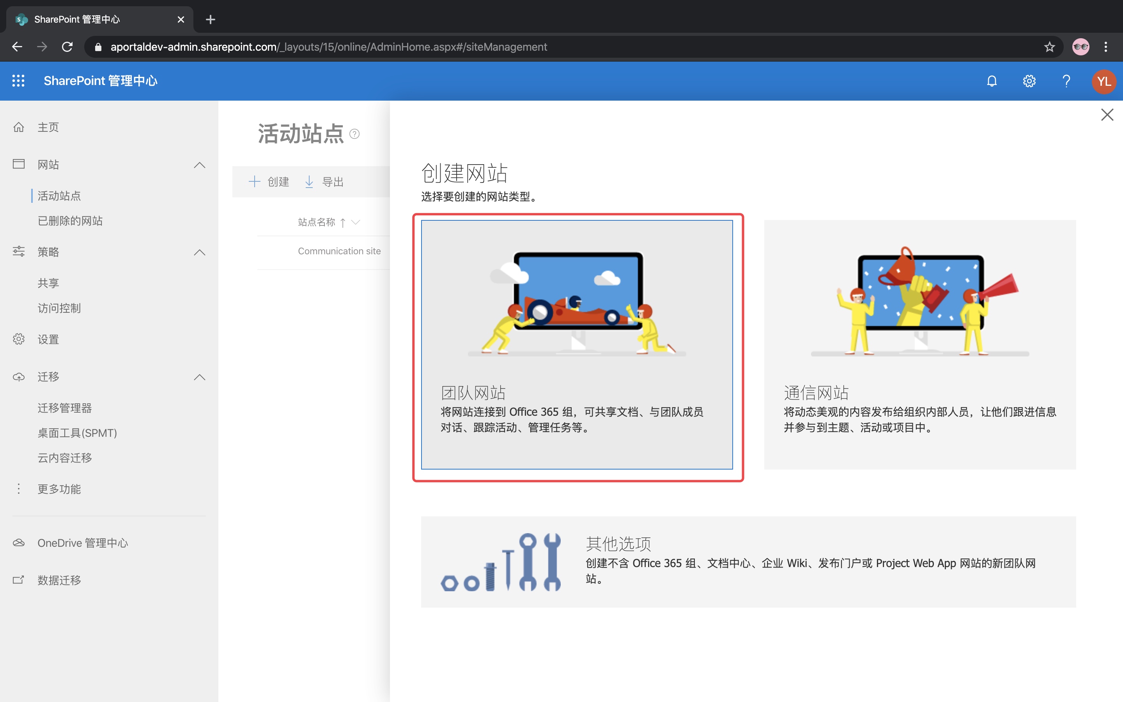This screenshot has width=1123, height=702.
Task: Click the cloud icon beside OneDrive 管理中心
Action: click(19, 542)
